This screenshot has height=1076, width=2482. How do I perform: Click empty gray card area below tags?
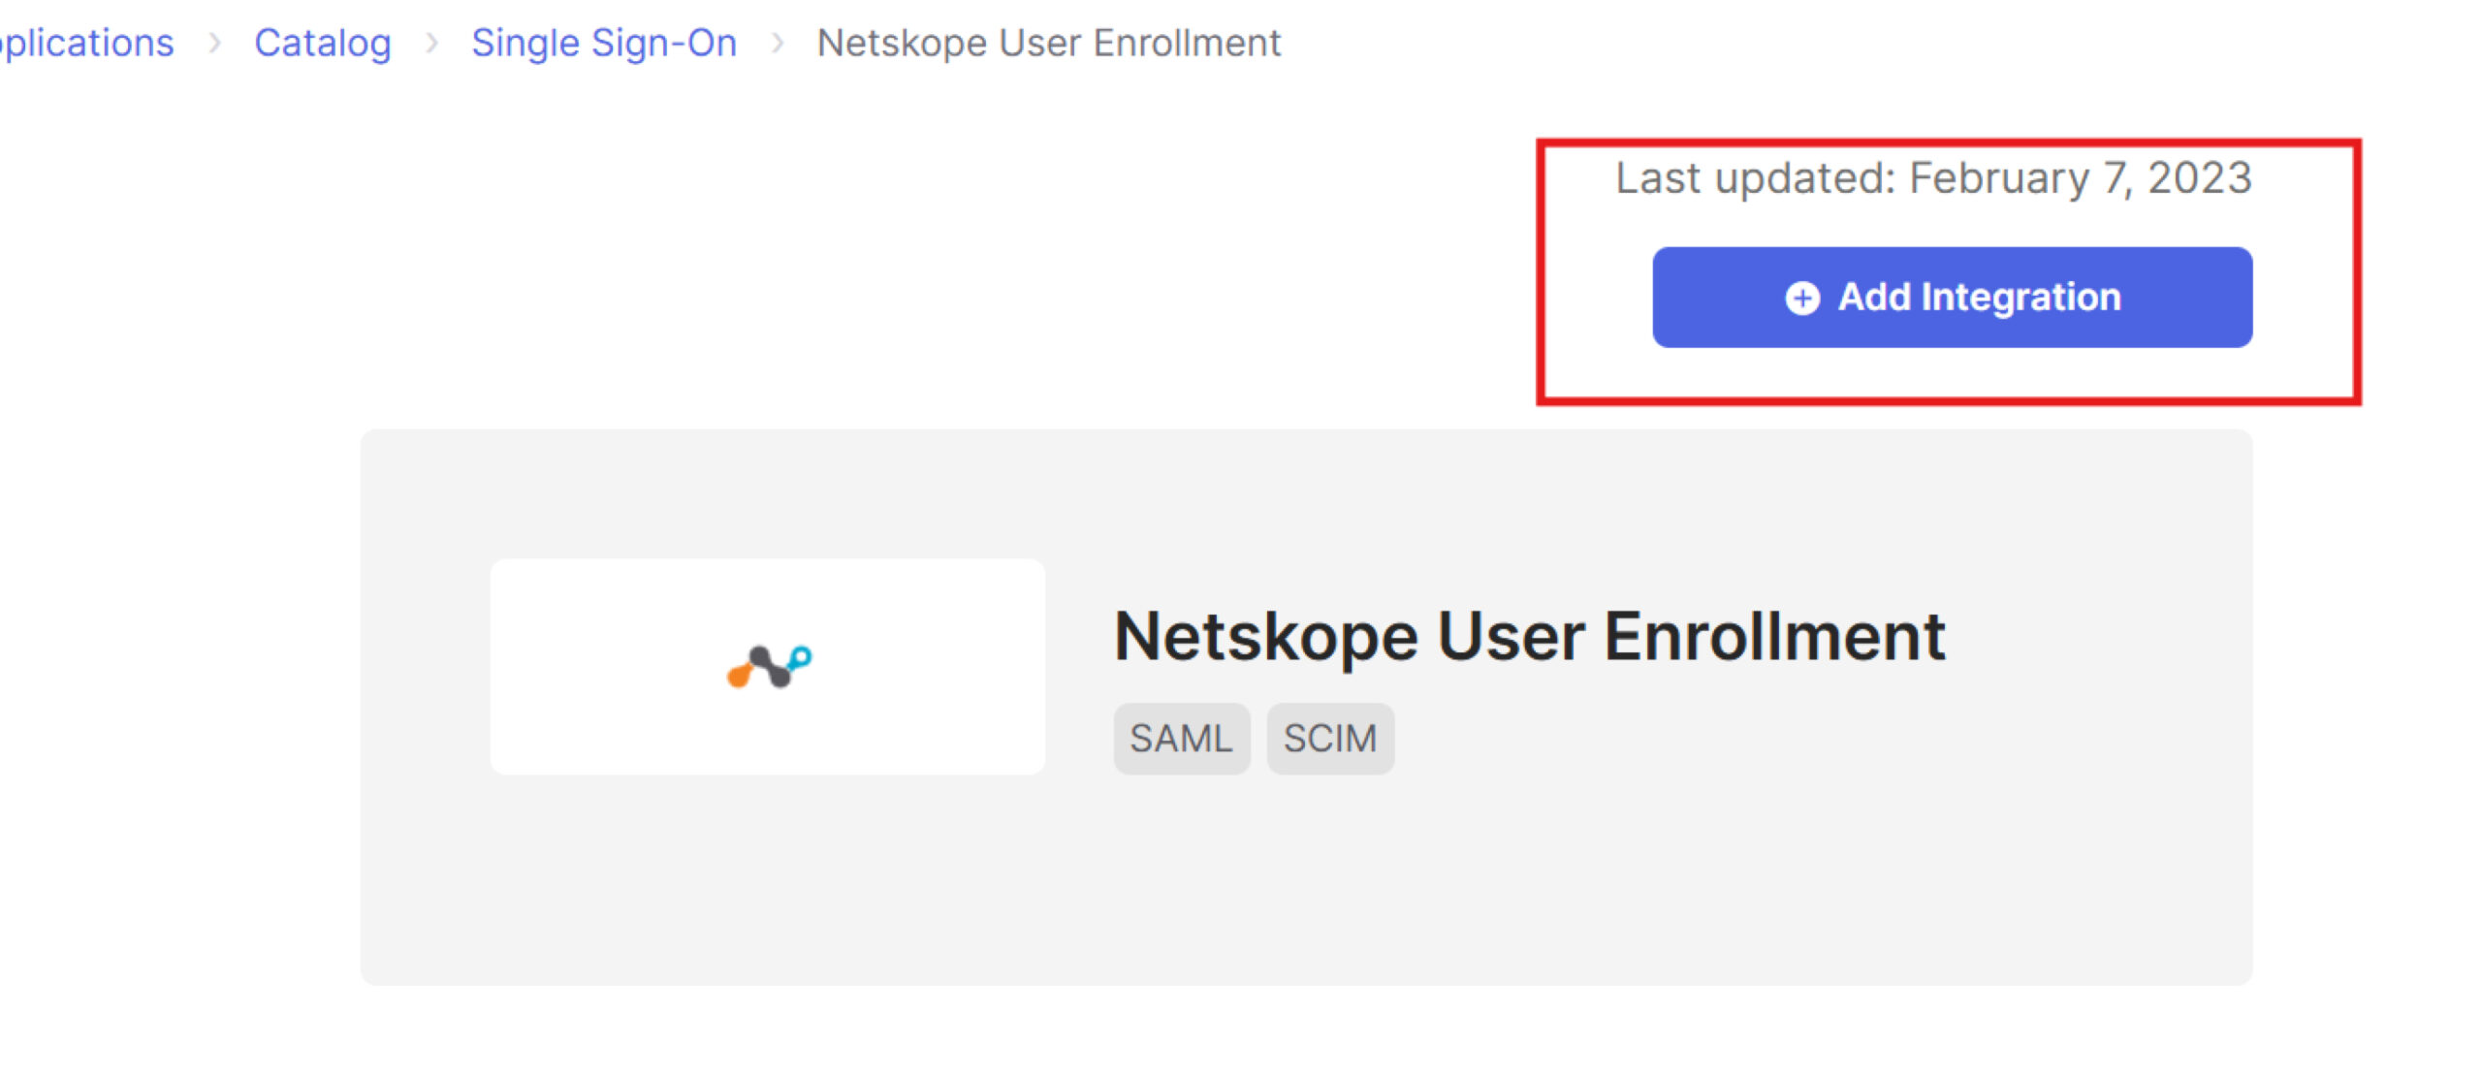[1307, 882]
